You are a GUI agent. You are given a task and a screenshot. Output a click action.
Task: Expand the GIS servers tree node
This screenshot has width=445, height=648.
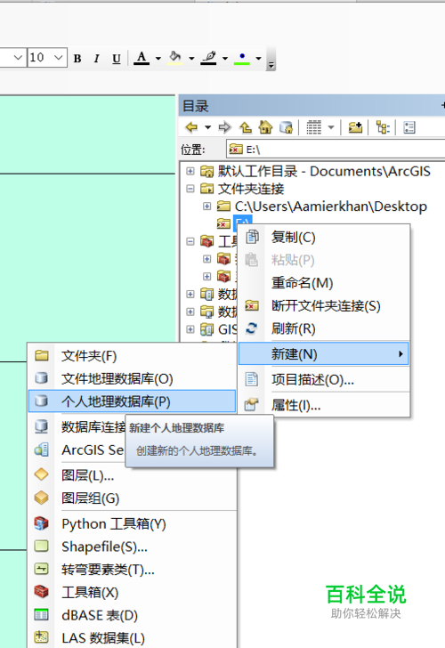coord(190,329)
